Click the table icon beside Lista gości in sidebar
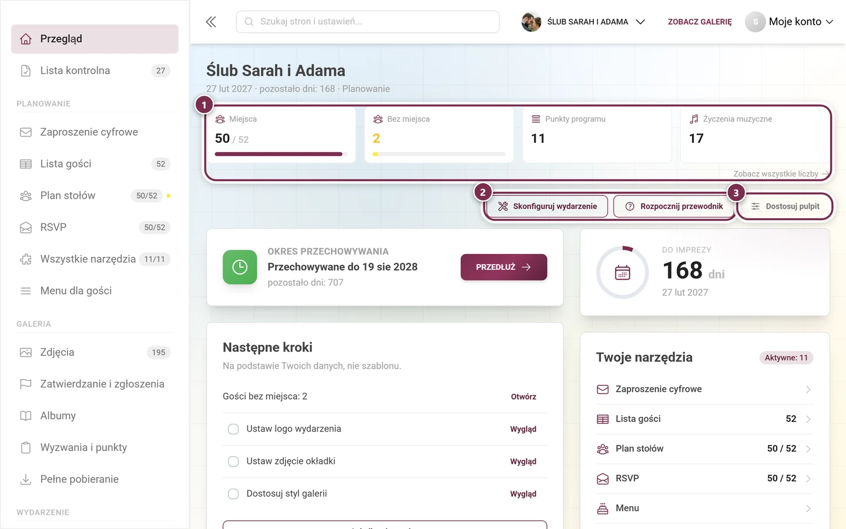Viewport: 846px width, 529px height. click(x=26, y=164)
